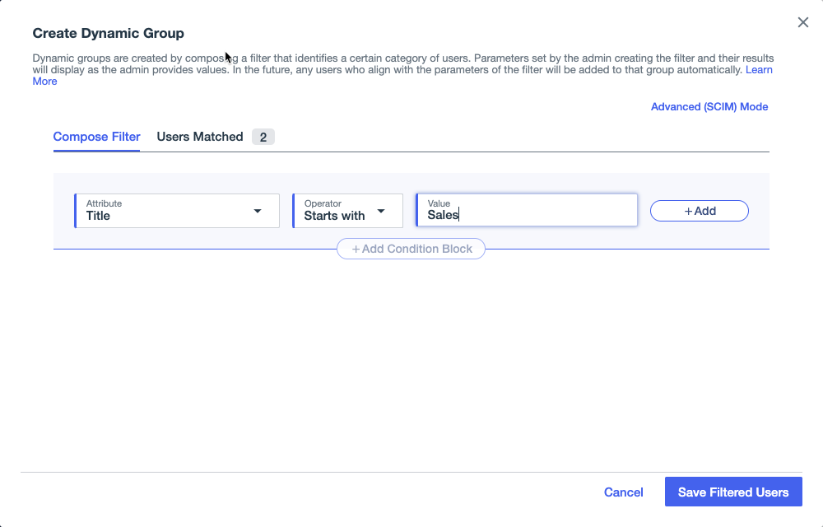Close the Create Dynamic Group dialog

(x=802, y=22)
